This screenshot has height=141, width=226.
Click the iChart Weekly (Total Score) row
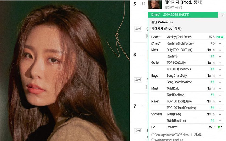point(187,37)
